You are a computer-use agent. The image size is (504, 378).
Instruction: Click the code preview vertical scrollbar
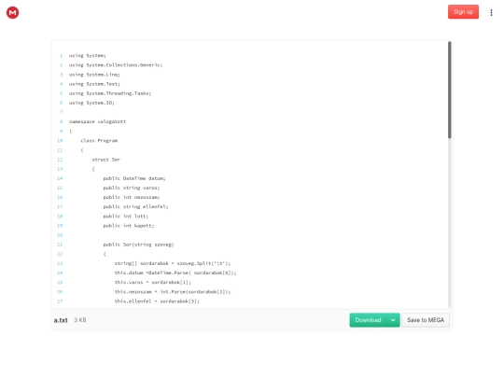click(x=449, y=90)
